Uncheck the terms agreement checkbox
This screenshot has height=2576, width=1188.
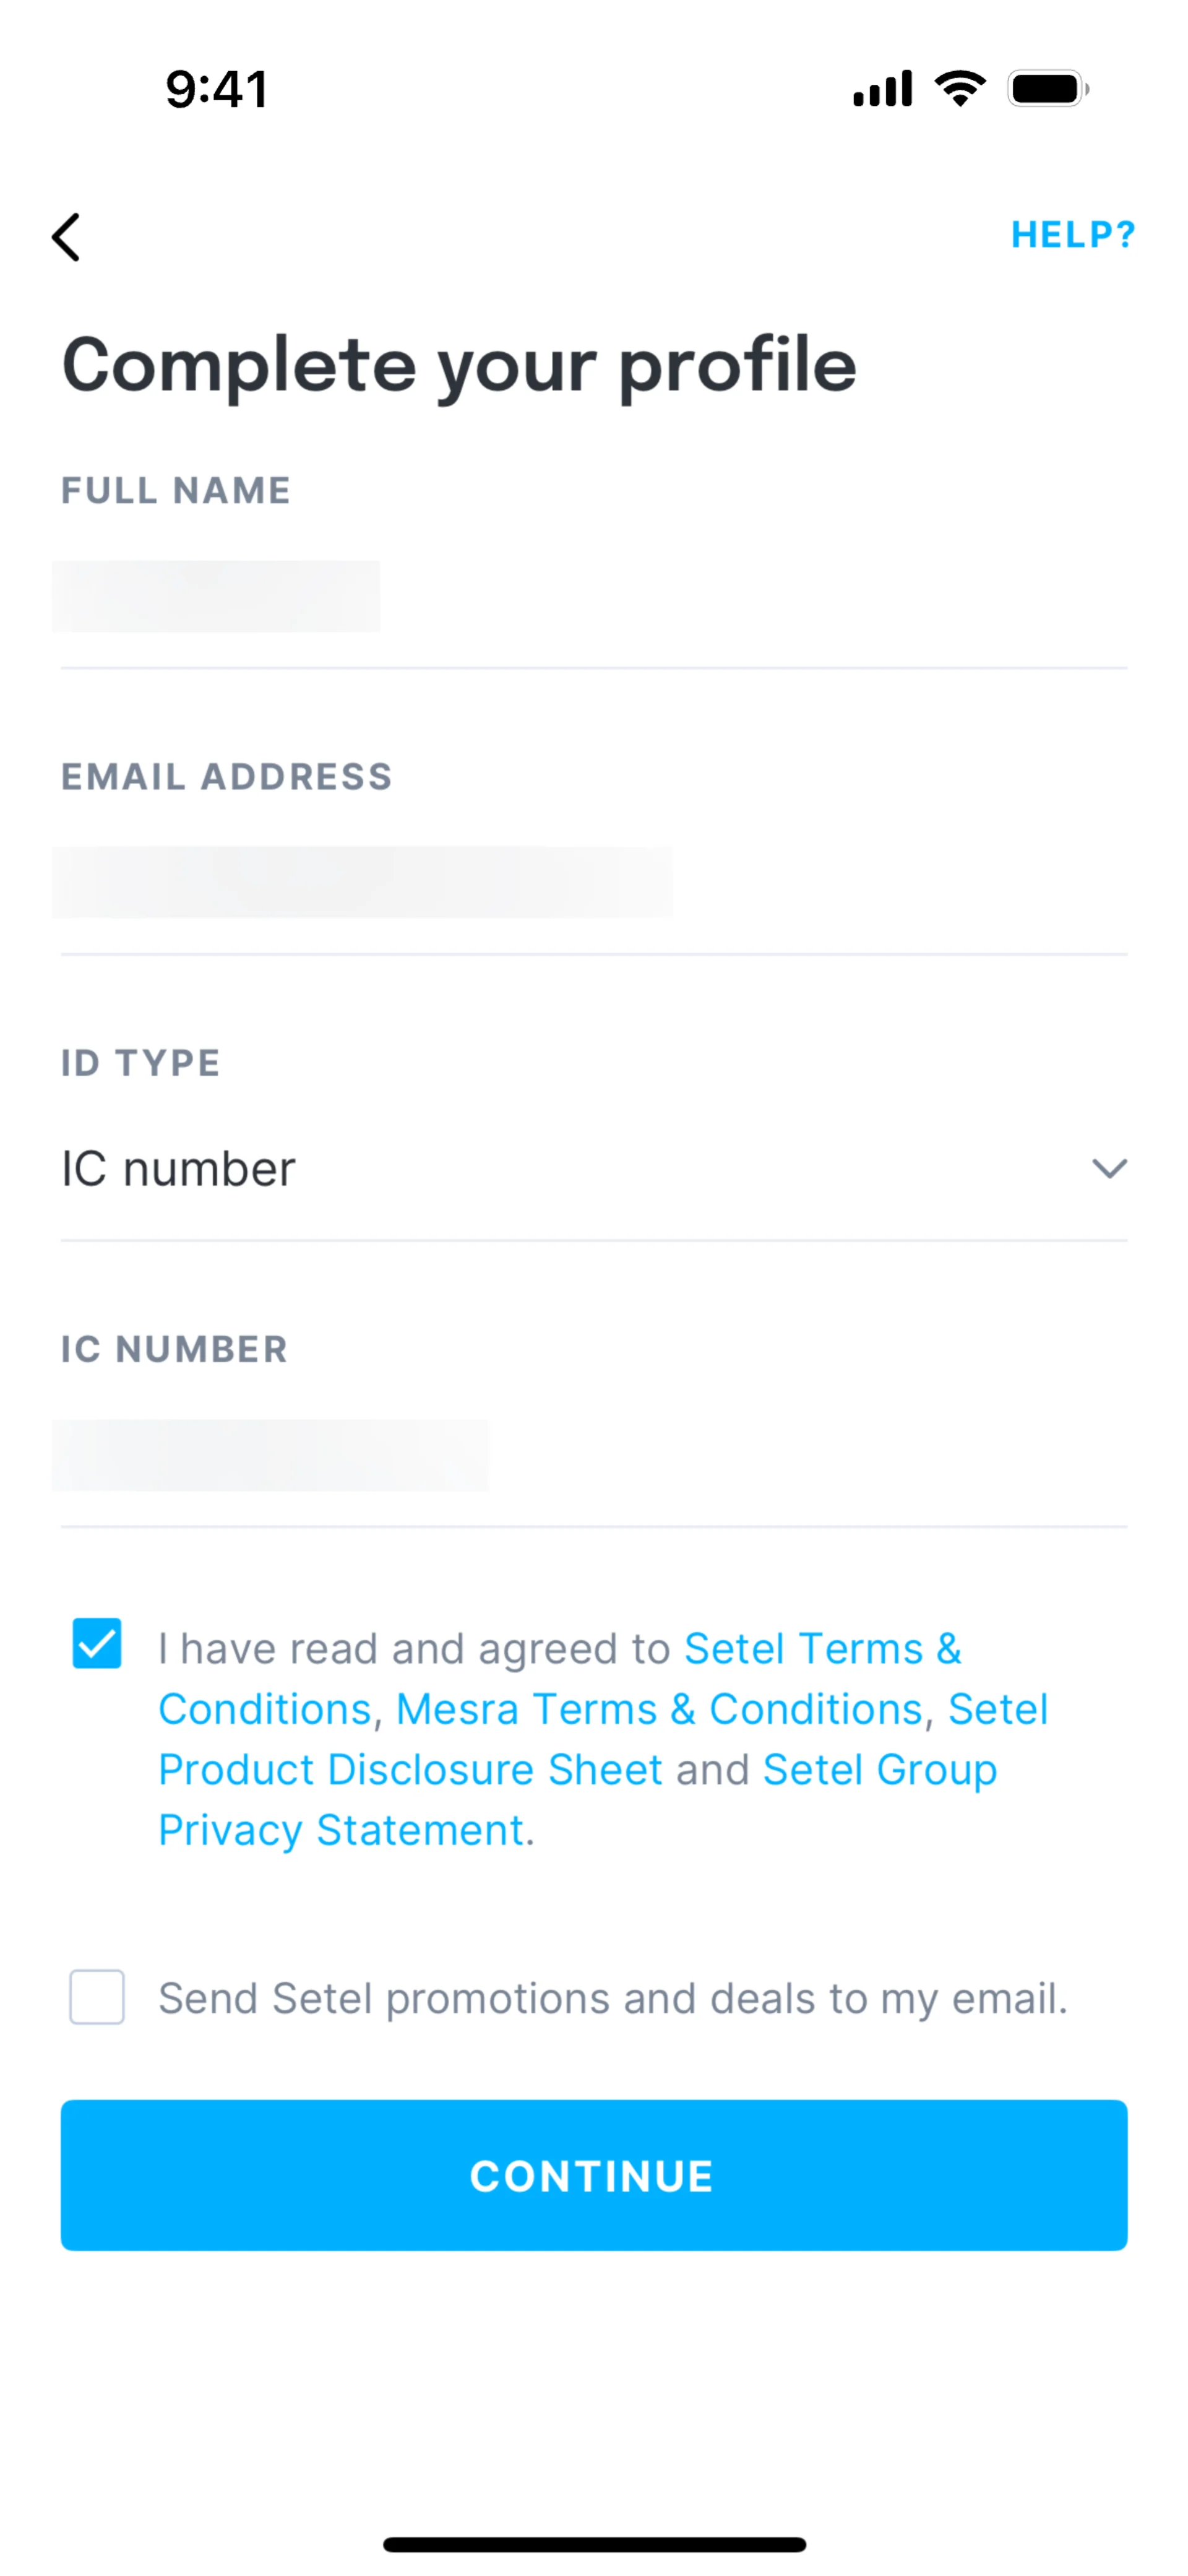[97, 1644]
